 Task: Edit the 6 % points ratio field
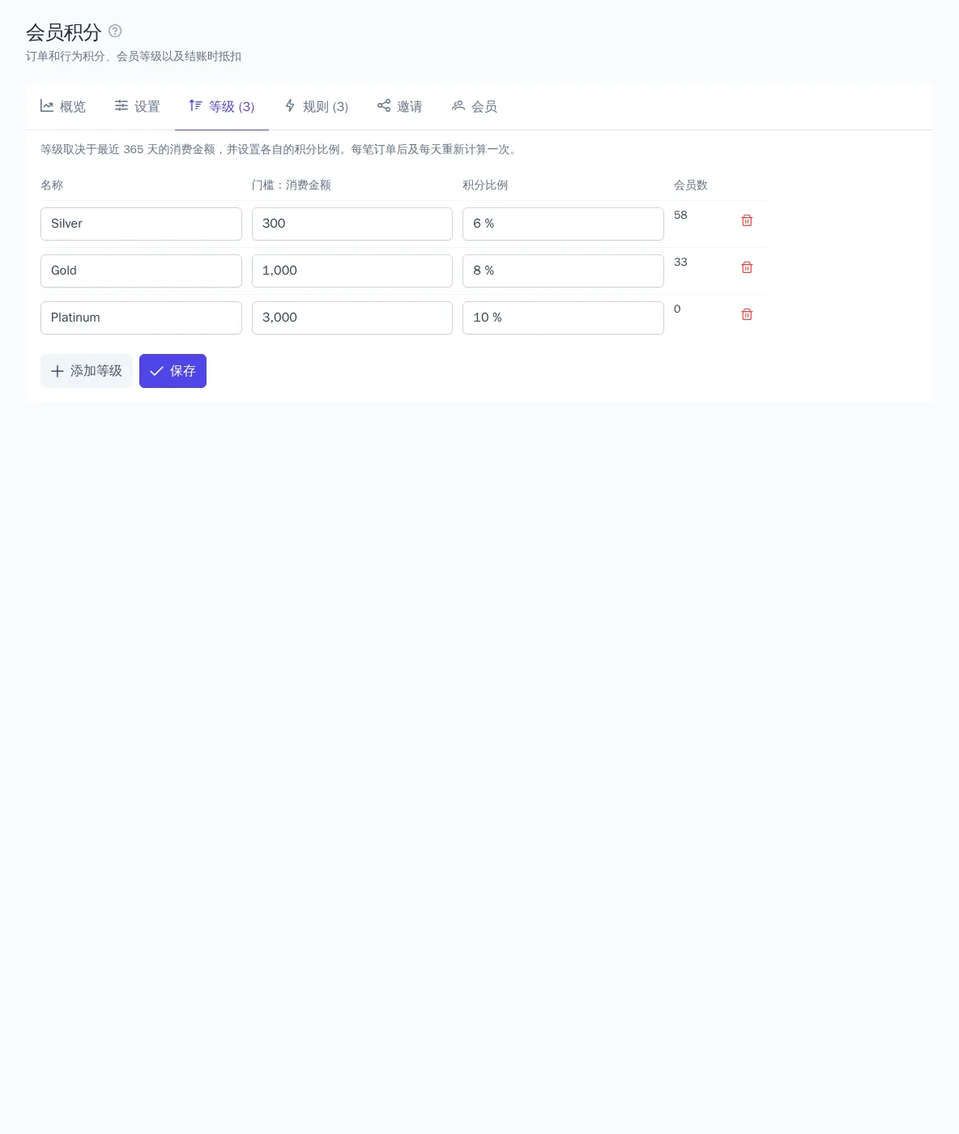click(563, 224)
